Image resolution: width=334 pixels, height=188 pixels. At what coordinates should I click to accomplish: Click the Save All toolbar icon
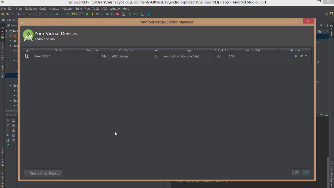(x=8, y=14)
